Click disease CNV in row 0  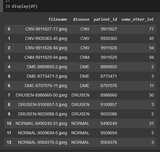pos(85,29)
